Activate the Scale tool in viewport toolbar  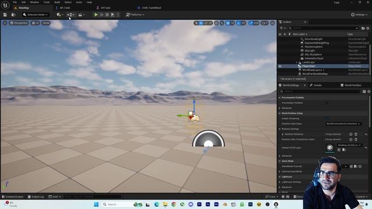point(210,23)
